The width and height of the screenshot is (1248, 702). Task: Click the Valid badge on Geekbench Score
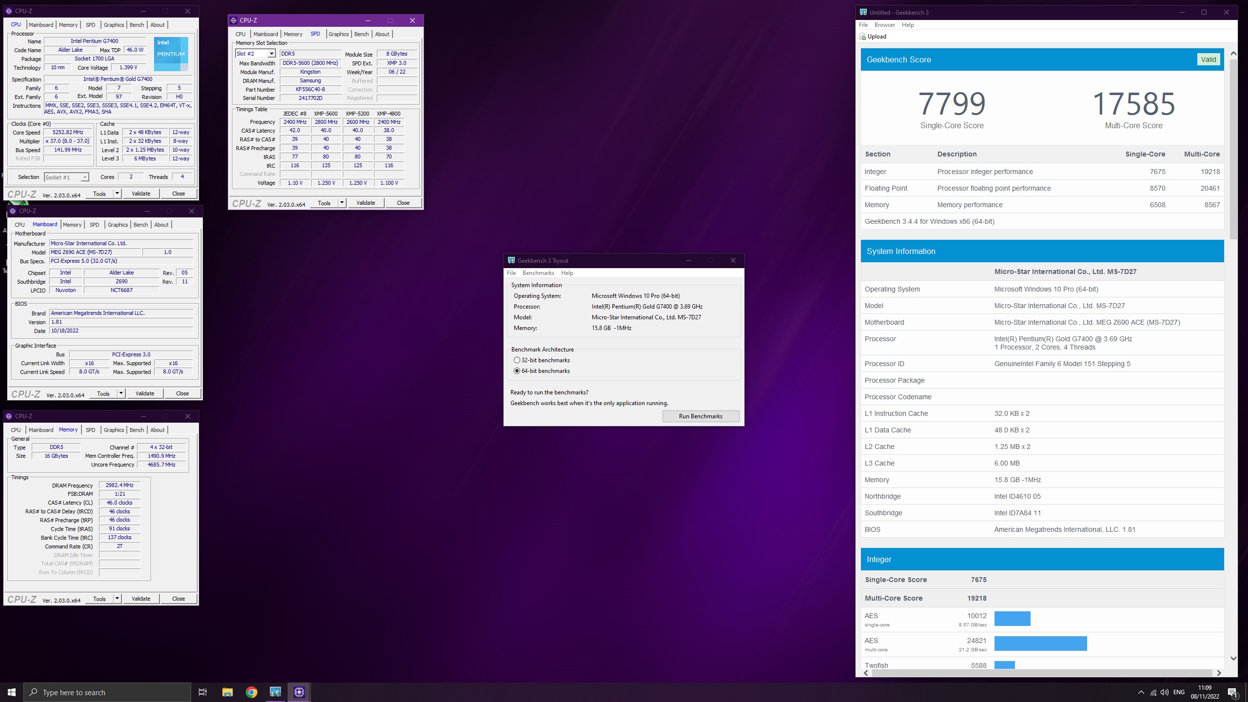point(1209,59)
